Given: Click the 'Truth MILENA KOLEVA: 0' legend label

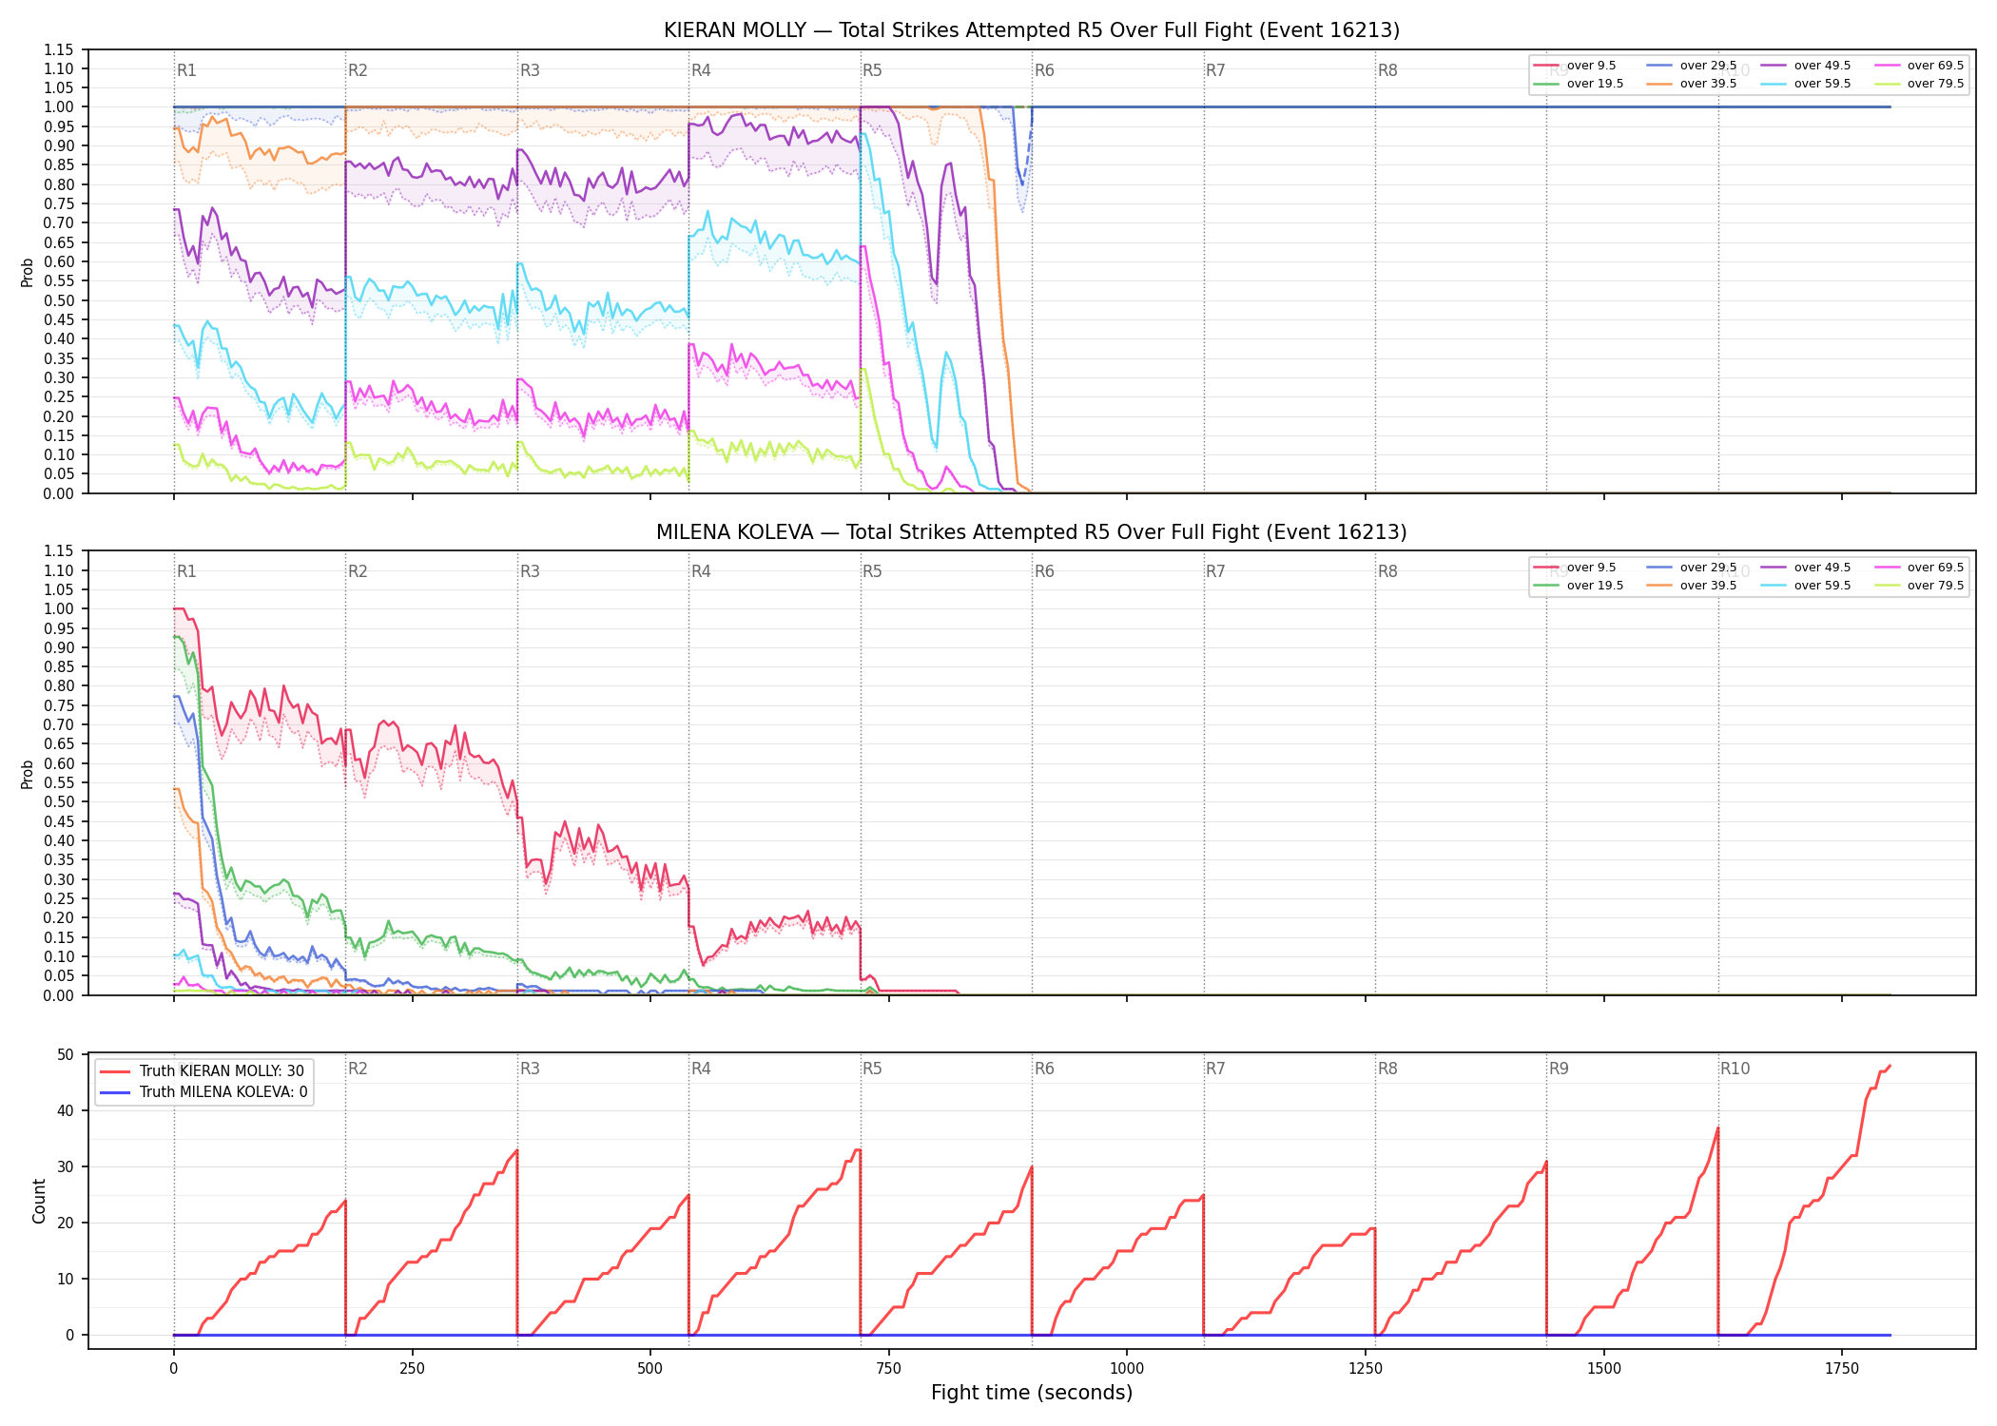Looking at the screenshot, I should click(223, 1092).
